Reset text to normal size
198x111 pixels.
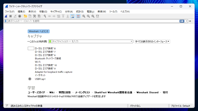tap(93, 16)
